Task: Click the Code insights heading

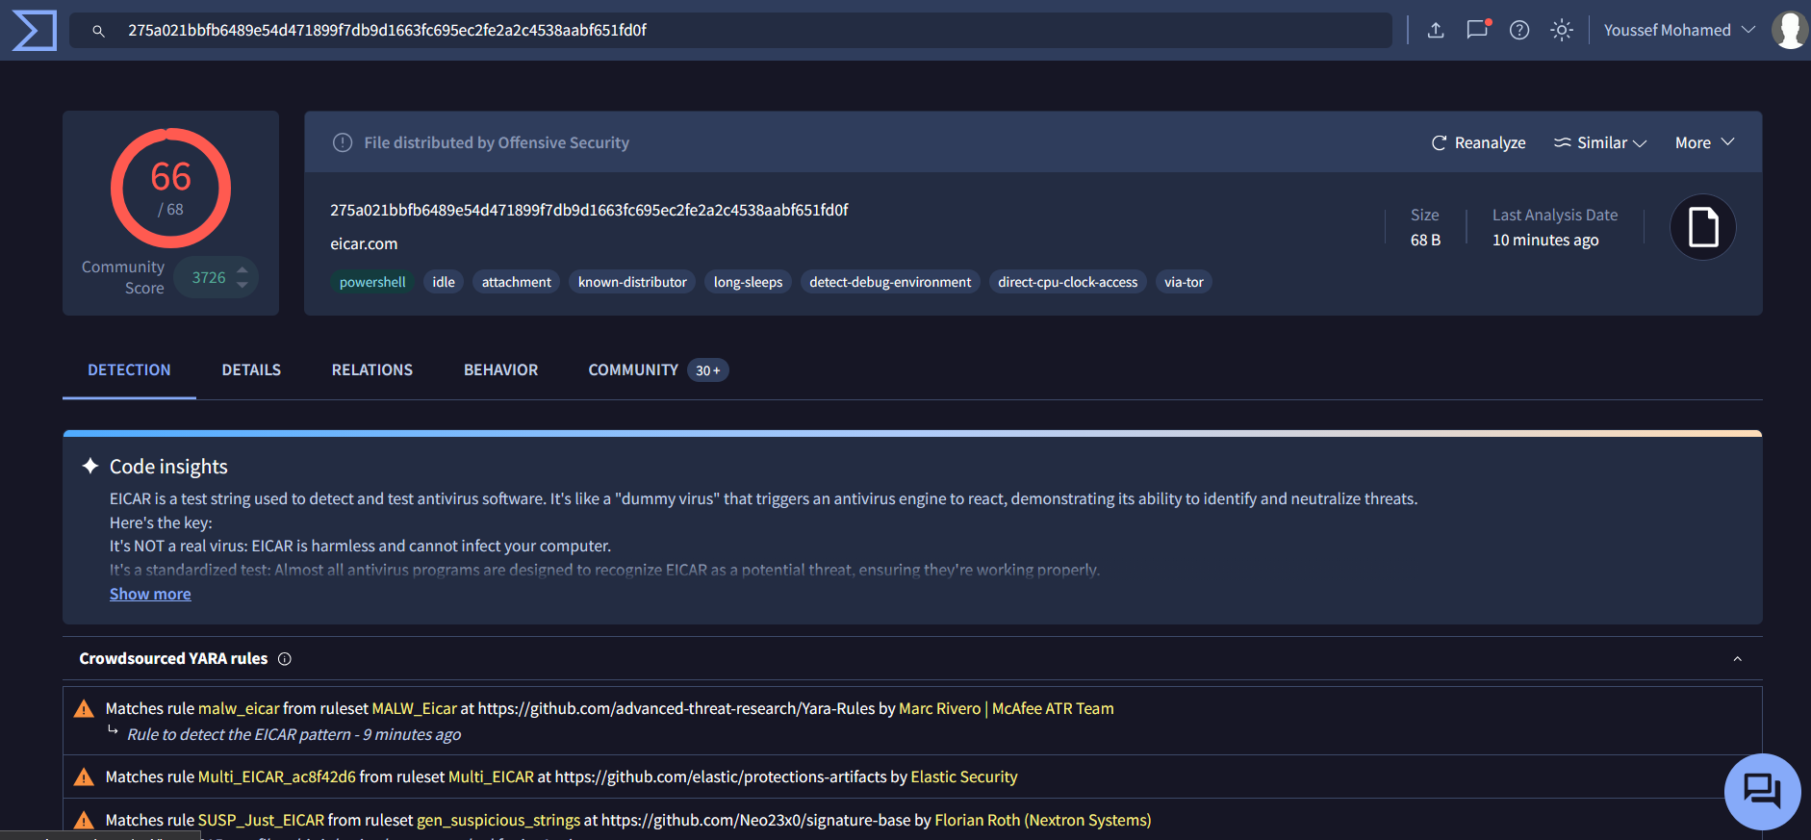Action: (168, 467)
